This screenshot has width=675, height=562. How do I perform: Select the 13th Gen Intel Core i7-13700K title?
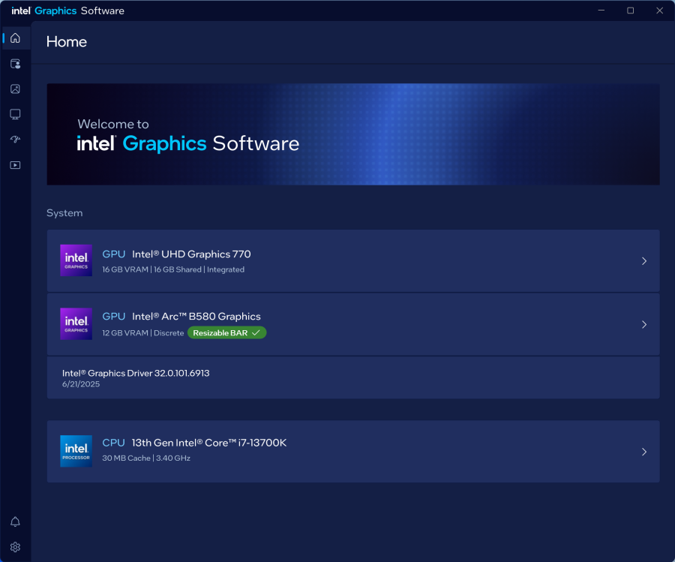(x=208, y=443)
